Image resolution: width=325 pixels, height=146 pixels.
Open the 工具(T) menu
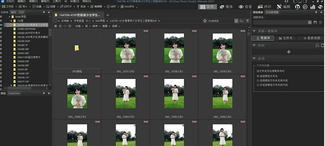pos(57,1)
